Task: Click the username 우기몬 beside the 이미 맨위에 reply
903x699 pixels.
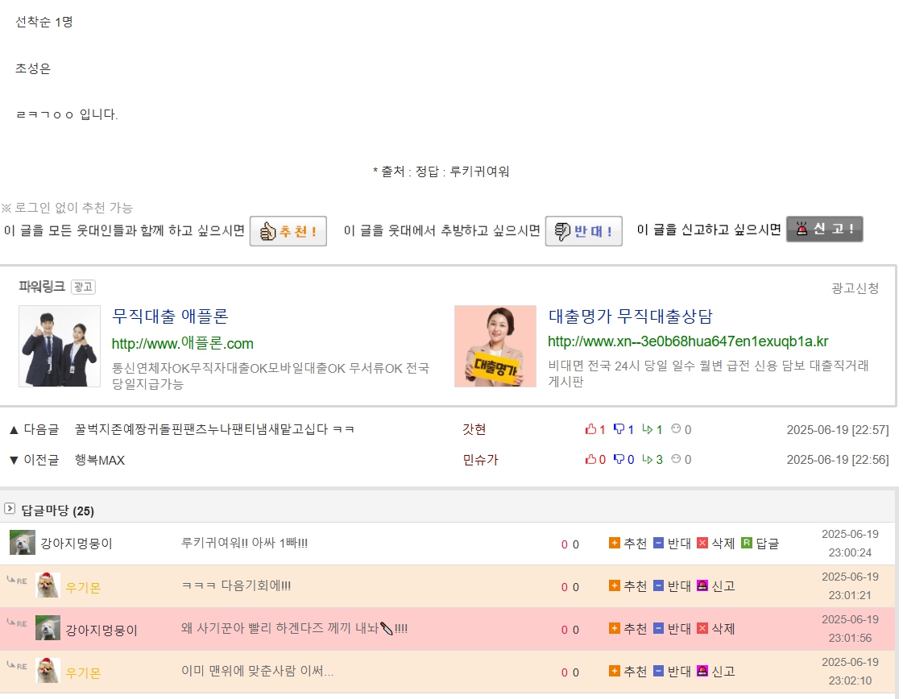Action: click(x=84, y=672)
